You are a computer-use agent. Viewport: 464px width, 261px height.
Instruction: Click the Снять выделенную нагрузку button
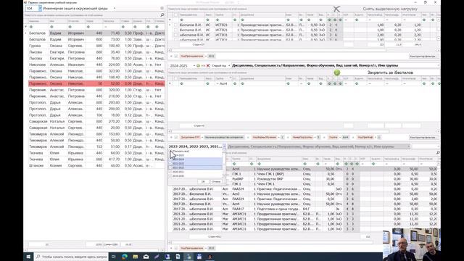tap(390, 9)
